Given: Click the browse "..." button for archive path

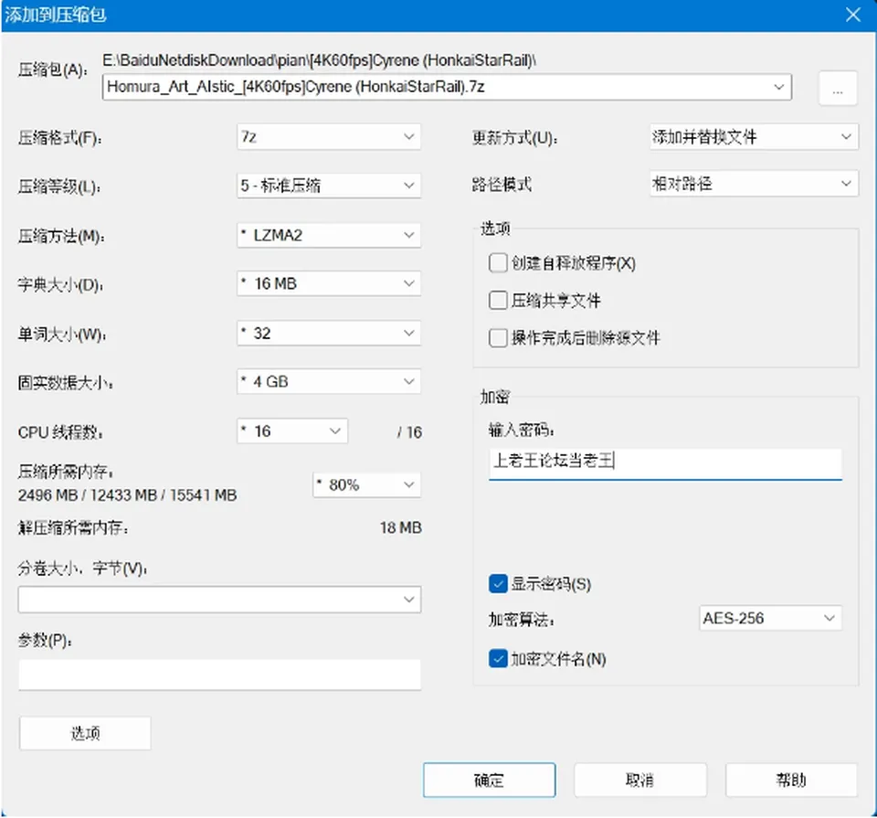Looking at the screenshot, I should click(x=838, y=88).
